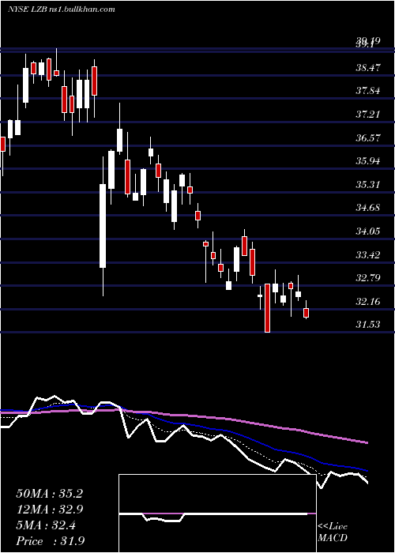
Task: Click the <<Live MACD label
Action: [x=333, y=532]
